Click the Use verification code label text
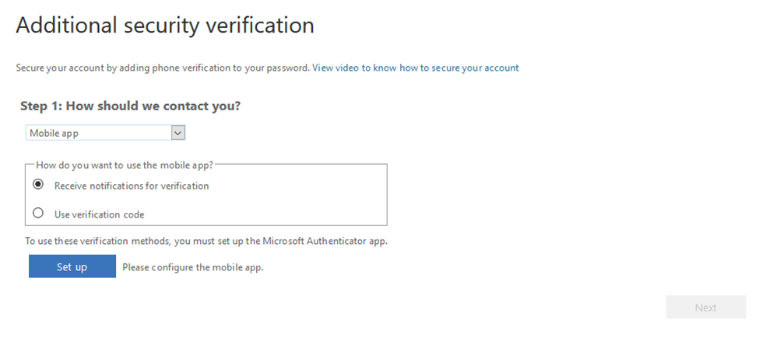Screen dimensions: 759x348 (x=99, y=214)
